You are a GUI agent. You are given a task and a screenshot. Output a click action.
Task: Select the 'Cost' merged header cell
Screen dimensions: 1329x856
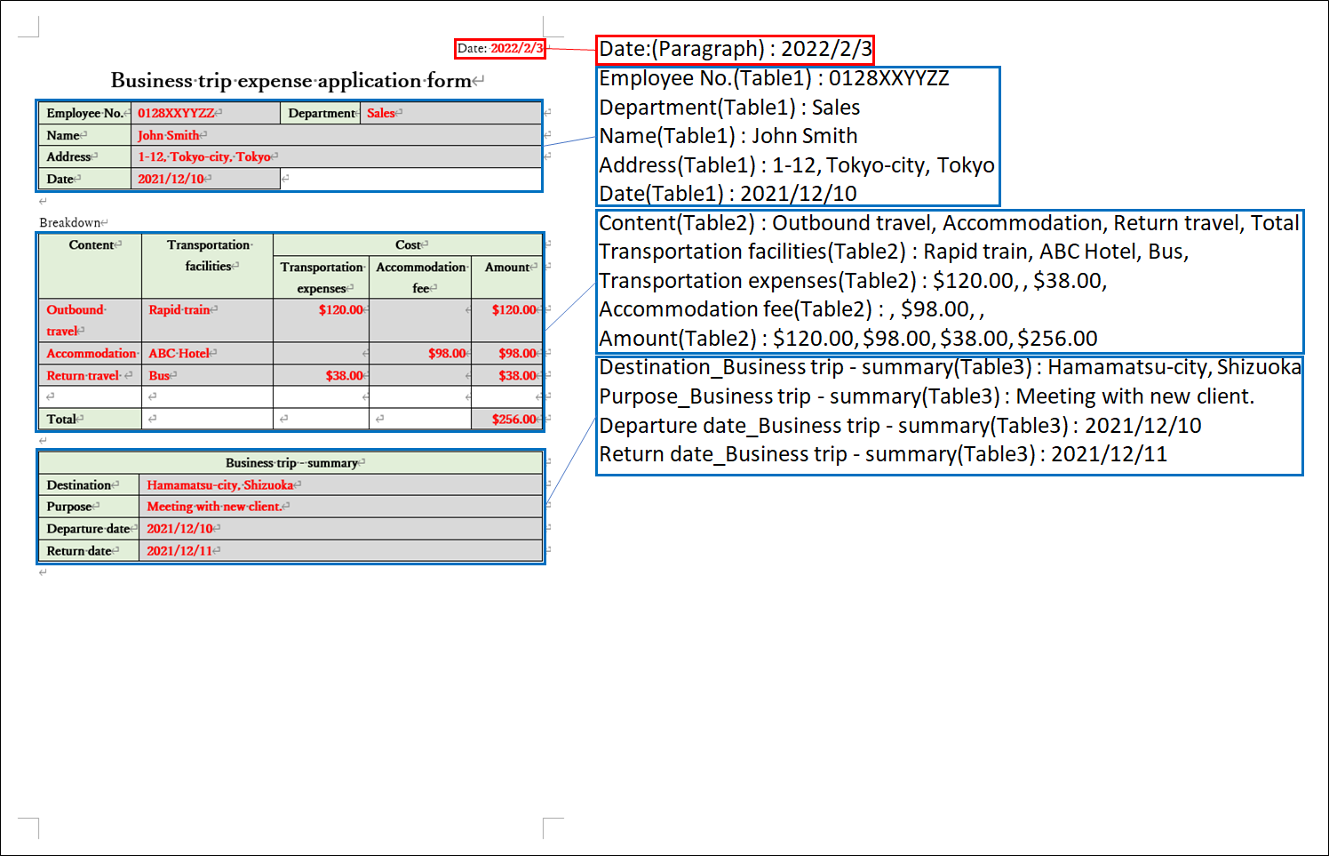[x=408, y=244]
